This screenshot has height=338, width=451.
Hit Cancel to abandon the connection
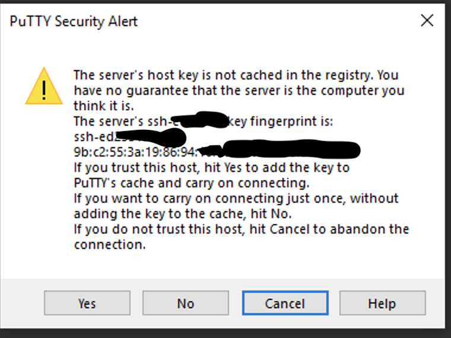(x=285, y=304)
